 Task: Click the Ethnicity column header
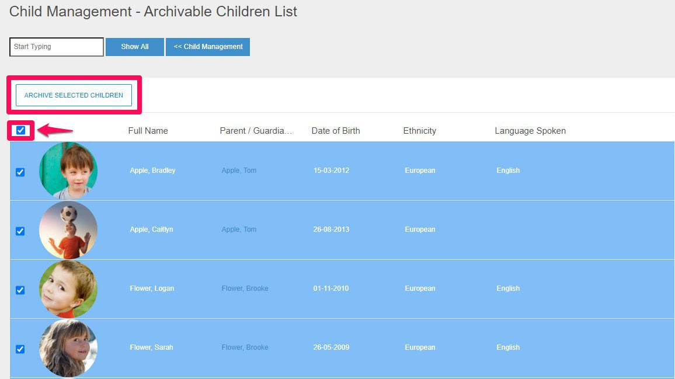[419, 131]
